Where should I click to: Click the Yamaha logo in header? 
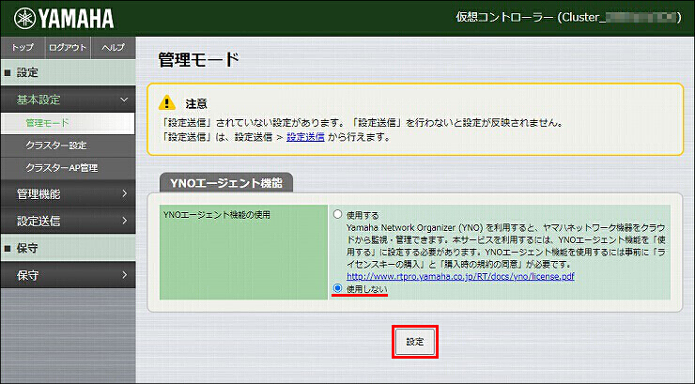[64, 19]
